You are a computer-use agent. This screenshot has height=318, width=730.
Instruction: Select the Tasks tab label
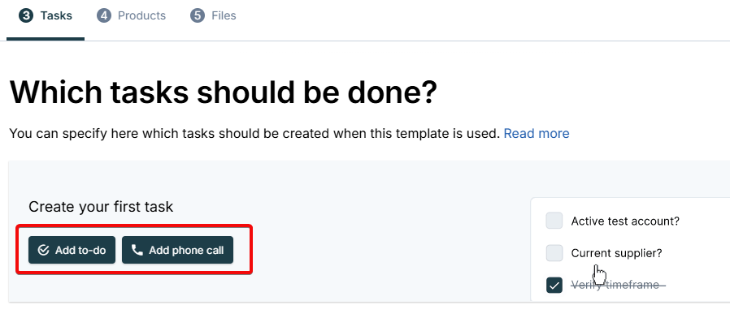pos(56,15)
